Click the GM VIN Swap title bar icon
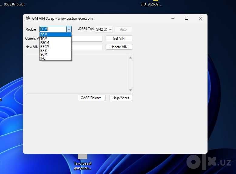236x174 pixels. 28,18
